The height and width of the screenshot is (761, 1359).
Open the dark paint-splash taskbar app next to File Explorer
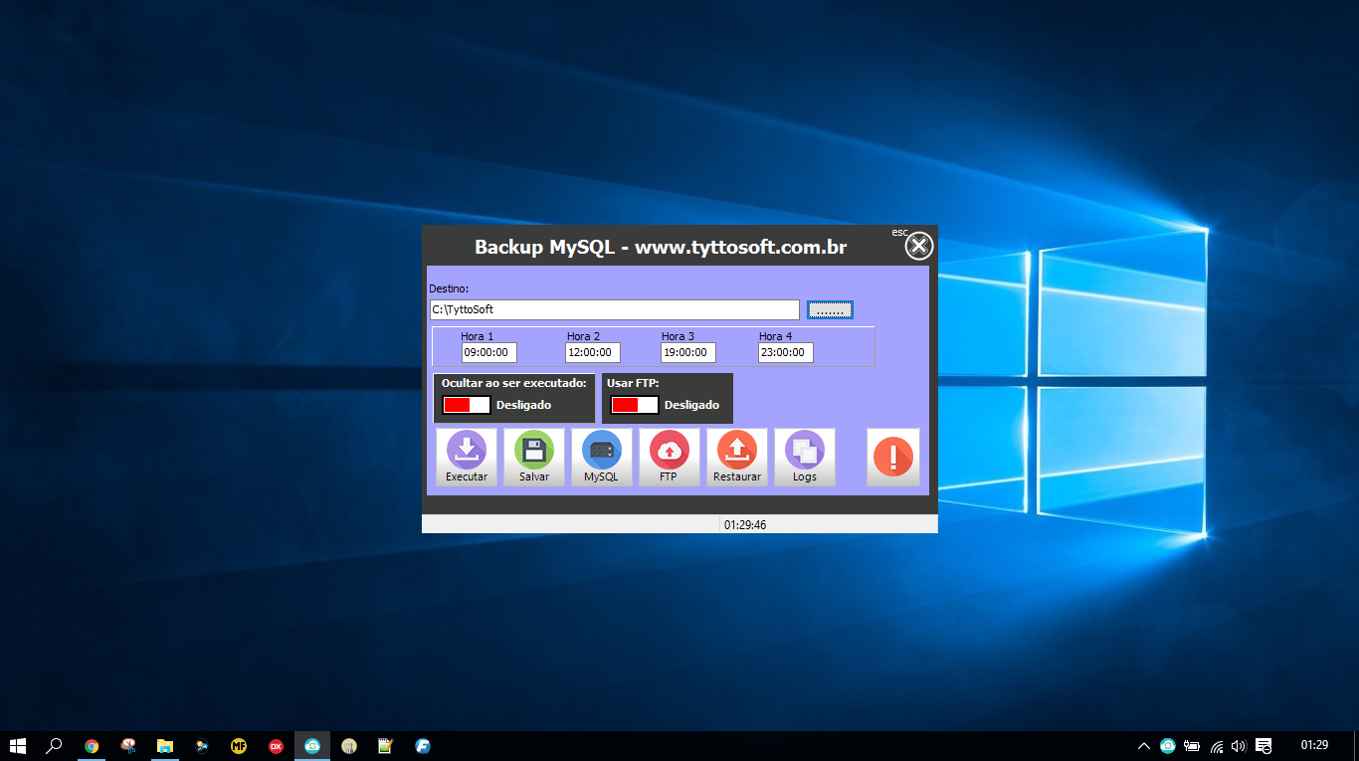tap(202, 745)
